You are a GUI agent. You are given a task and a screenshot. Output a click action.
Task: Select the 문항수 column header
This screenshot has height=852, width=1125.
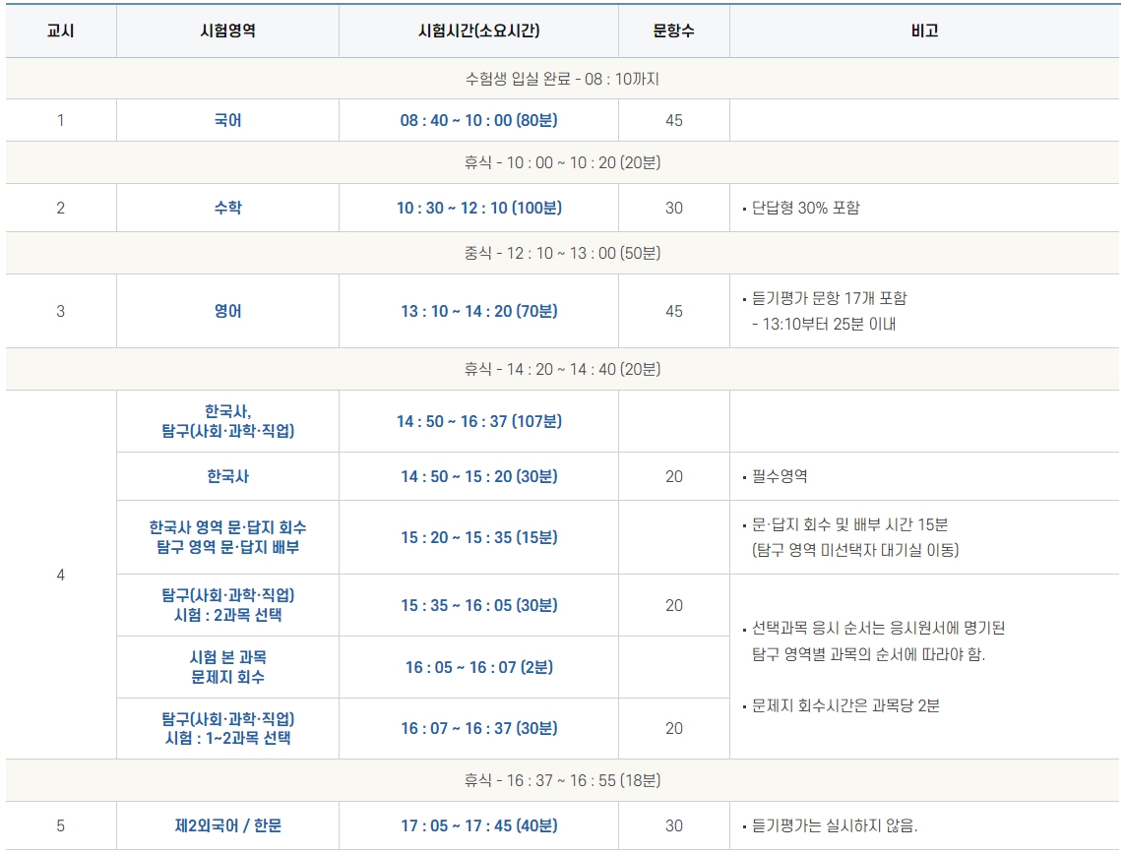coord(672,31)
